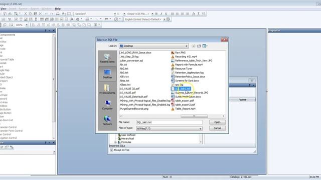The width and height of the screenshot is (321, 180).
Task: Toggle Italic formatting in toolbar
Action: point(162,13)
